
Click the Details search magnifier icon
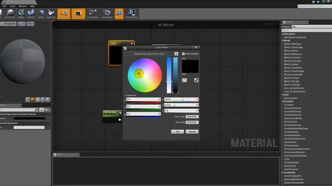coord(36,110)
